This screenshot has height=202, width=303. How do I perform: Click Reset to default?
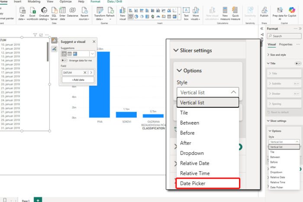point(278,112)
